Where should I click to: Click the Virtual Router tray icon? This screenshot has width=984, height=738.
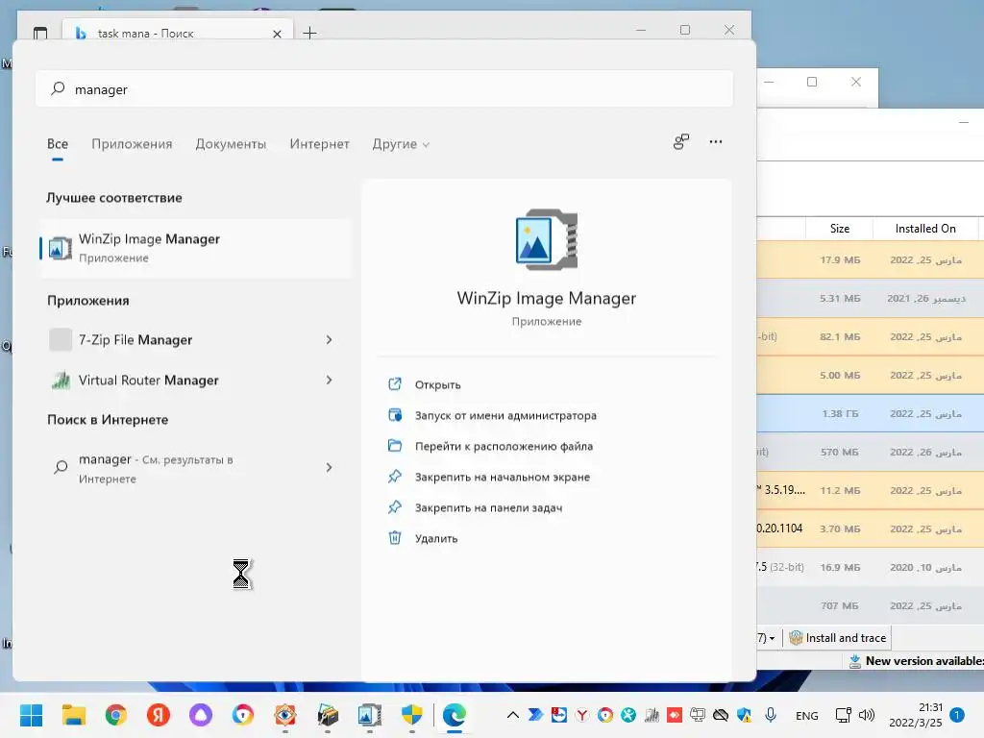(652, 715)
